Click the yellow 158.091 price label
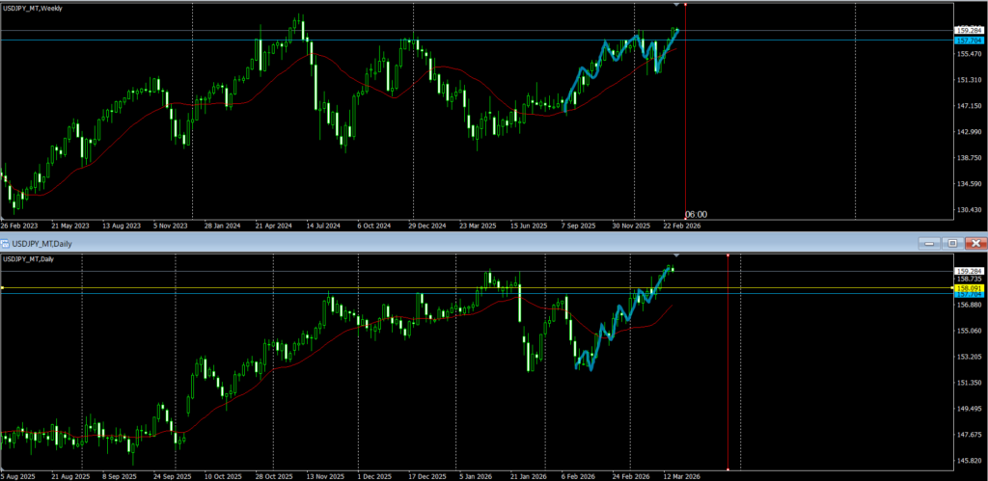Screen dimensions: 988x481 point(968,288)
